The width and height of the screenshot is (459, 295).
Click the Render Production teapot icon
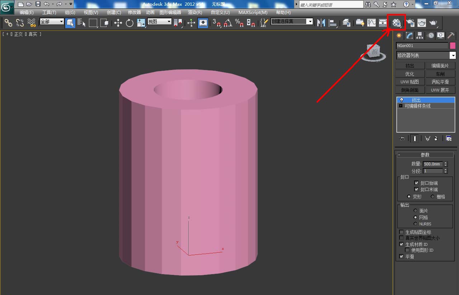(434, 23)
